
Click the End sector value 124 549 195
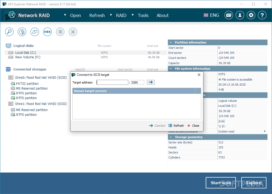point(226,53)
